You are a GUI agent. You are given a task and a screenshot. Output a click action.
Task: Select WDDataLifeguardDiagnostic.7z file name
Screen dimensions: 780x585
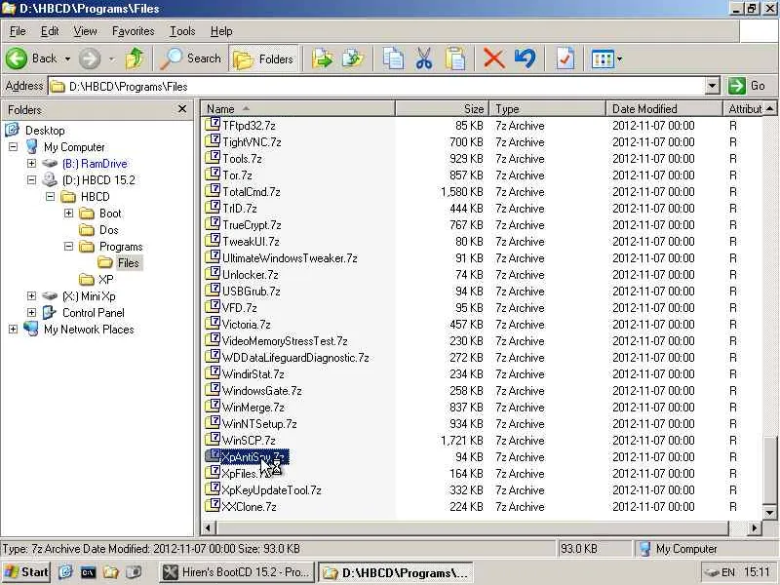coord(295,358)
